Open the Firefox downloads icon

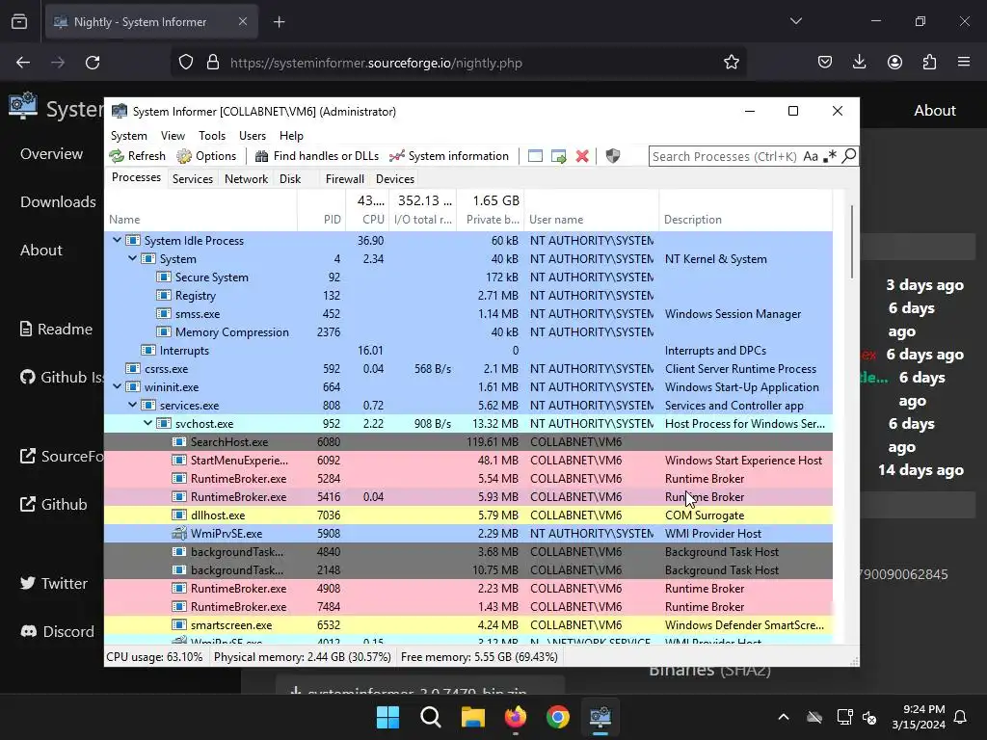(859, 63)
